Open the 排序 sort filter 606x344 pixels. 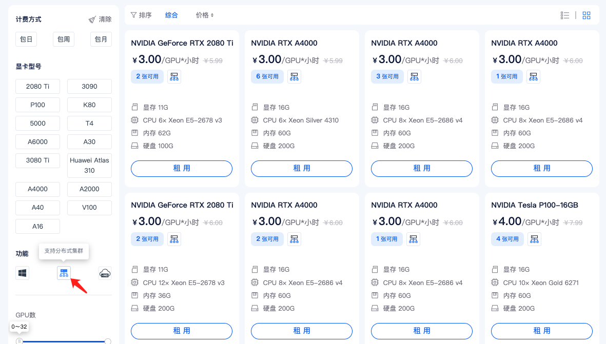[141, 15]
